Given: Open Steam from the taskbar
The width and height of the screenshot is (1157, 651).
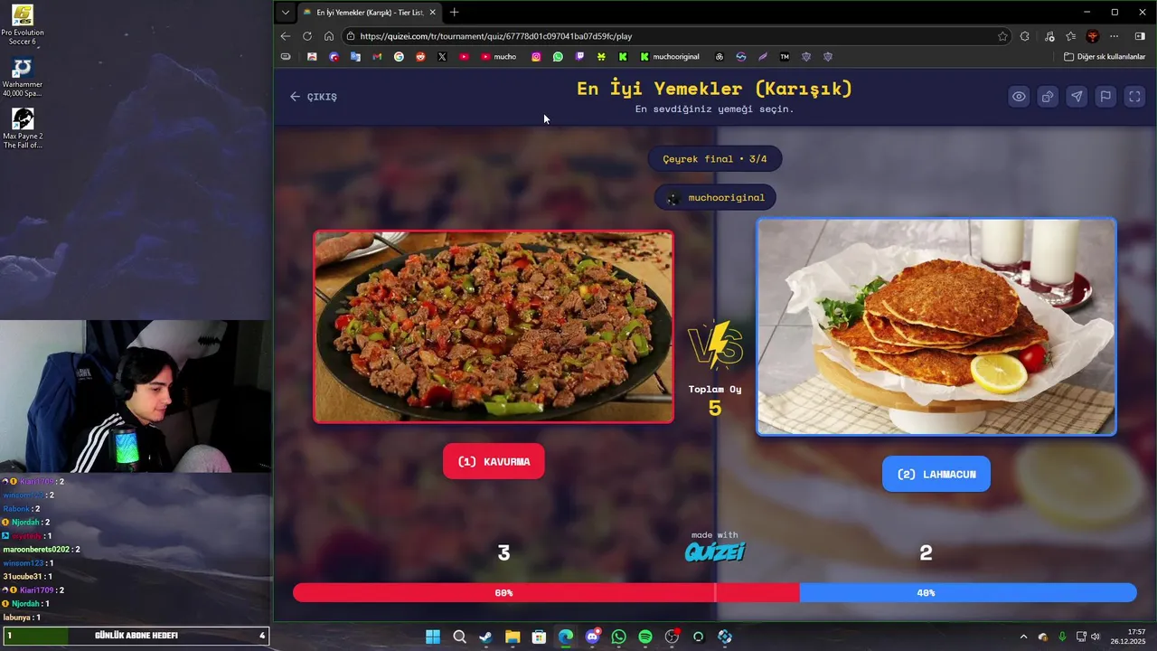Looking at the screenshot, I should tap(485, 637).
